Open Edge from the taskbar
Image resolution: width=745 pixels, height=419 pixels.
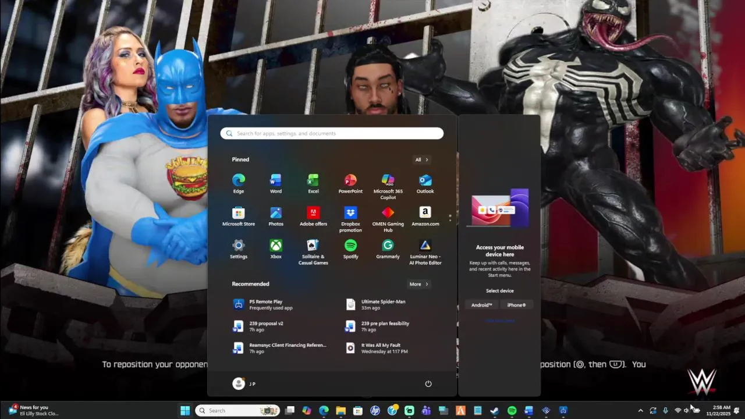[x=324, y=411]
